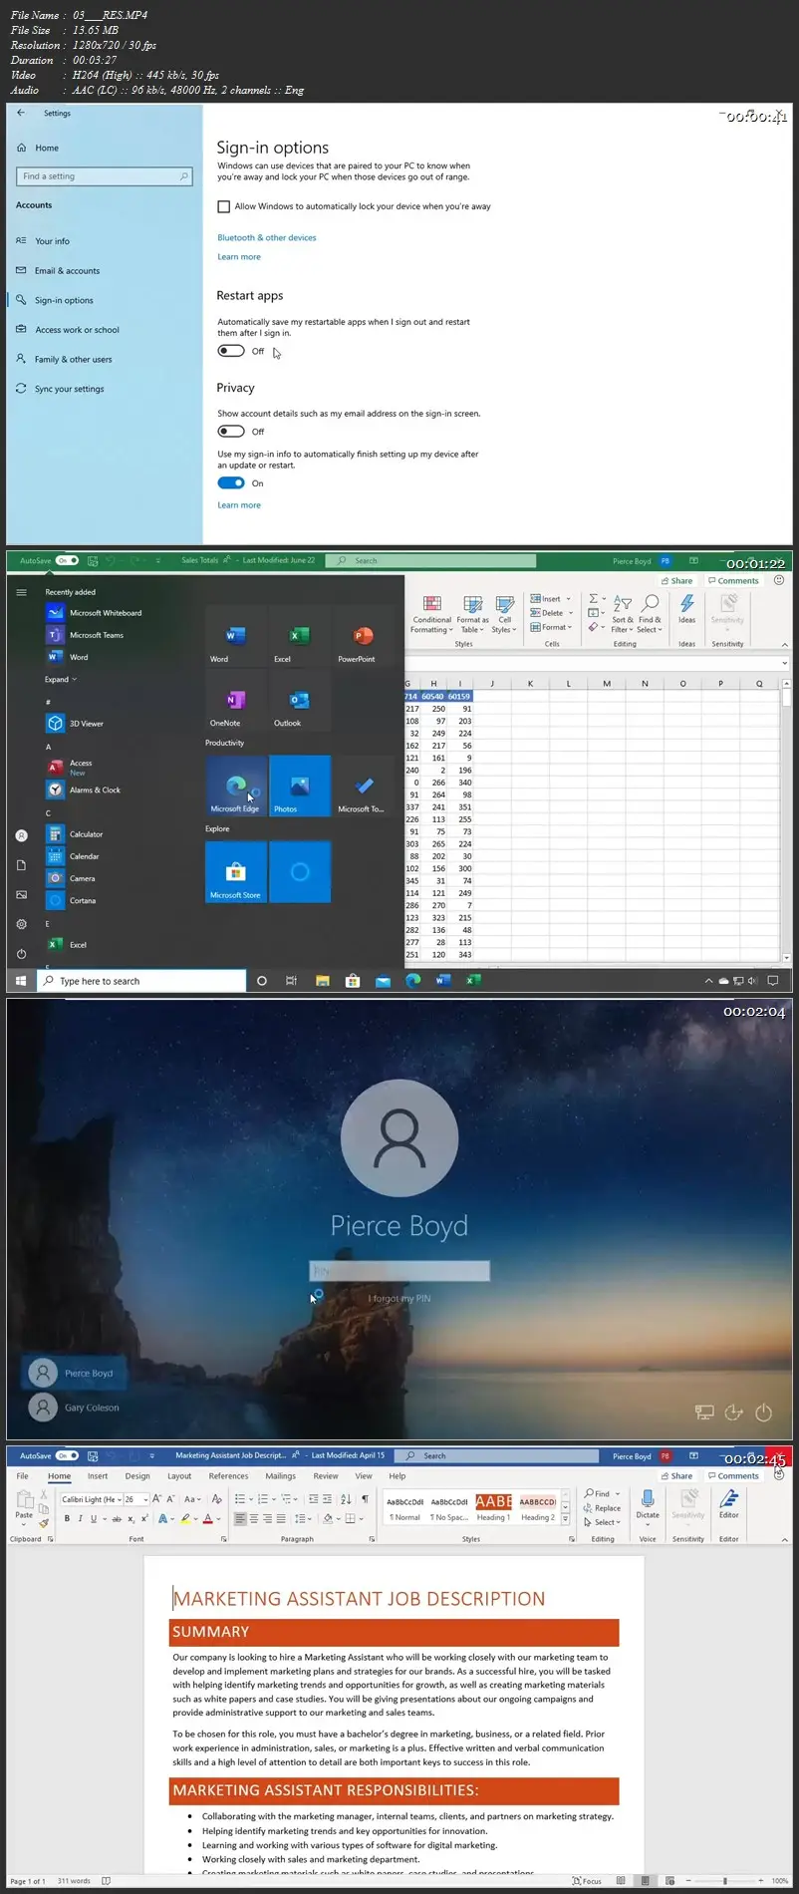This screenshot has width=799, height=1894.
Task: Switch to the Design tab in Word
Action: (137, 1476)
